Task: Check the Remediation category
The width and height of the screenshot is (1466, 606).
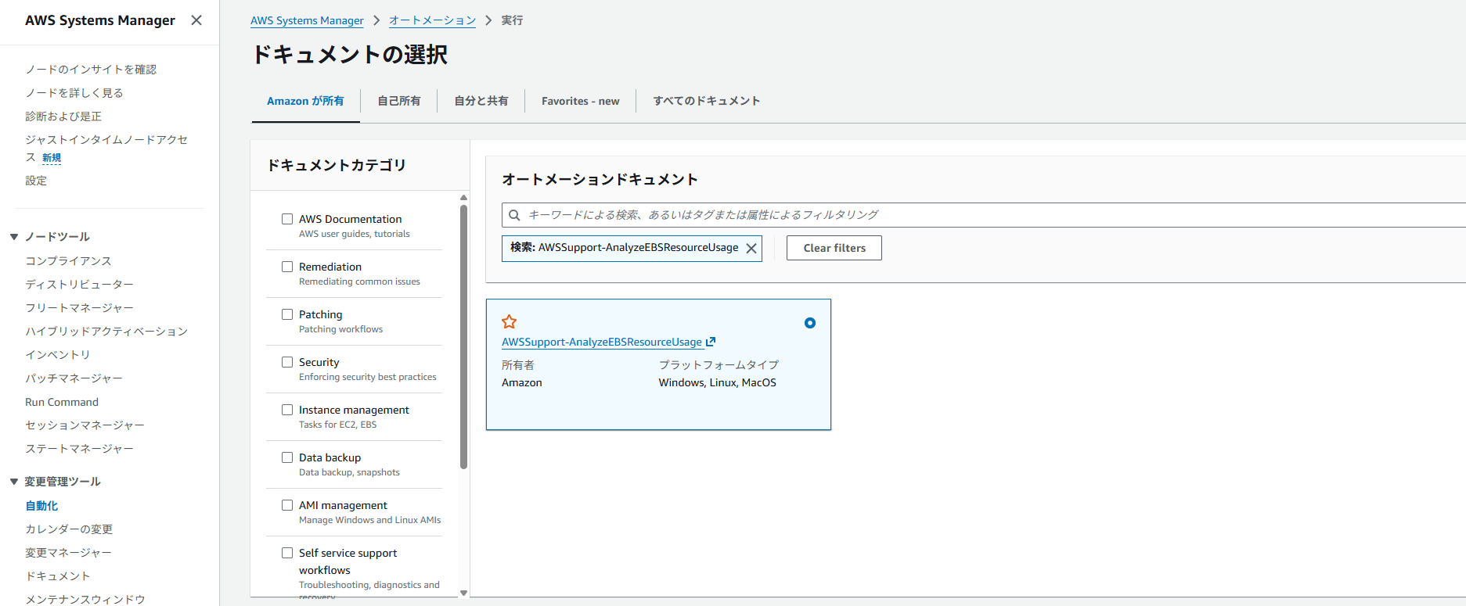Action: (x=287, y=267)
